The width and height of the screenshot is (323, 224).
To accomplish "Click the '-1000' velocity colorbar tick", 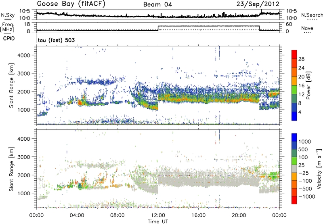I will [306, 197].
